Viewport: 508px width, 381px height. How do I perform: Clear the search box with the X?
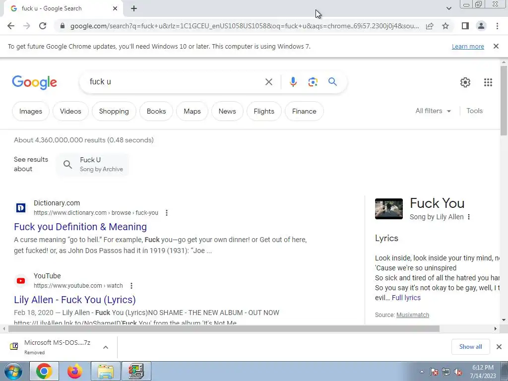coord(268,82)
